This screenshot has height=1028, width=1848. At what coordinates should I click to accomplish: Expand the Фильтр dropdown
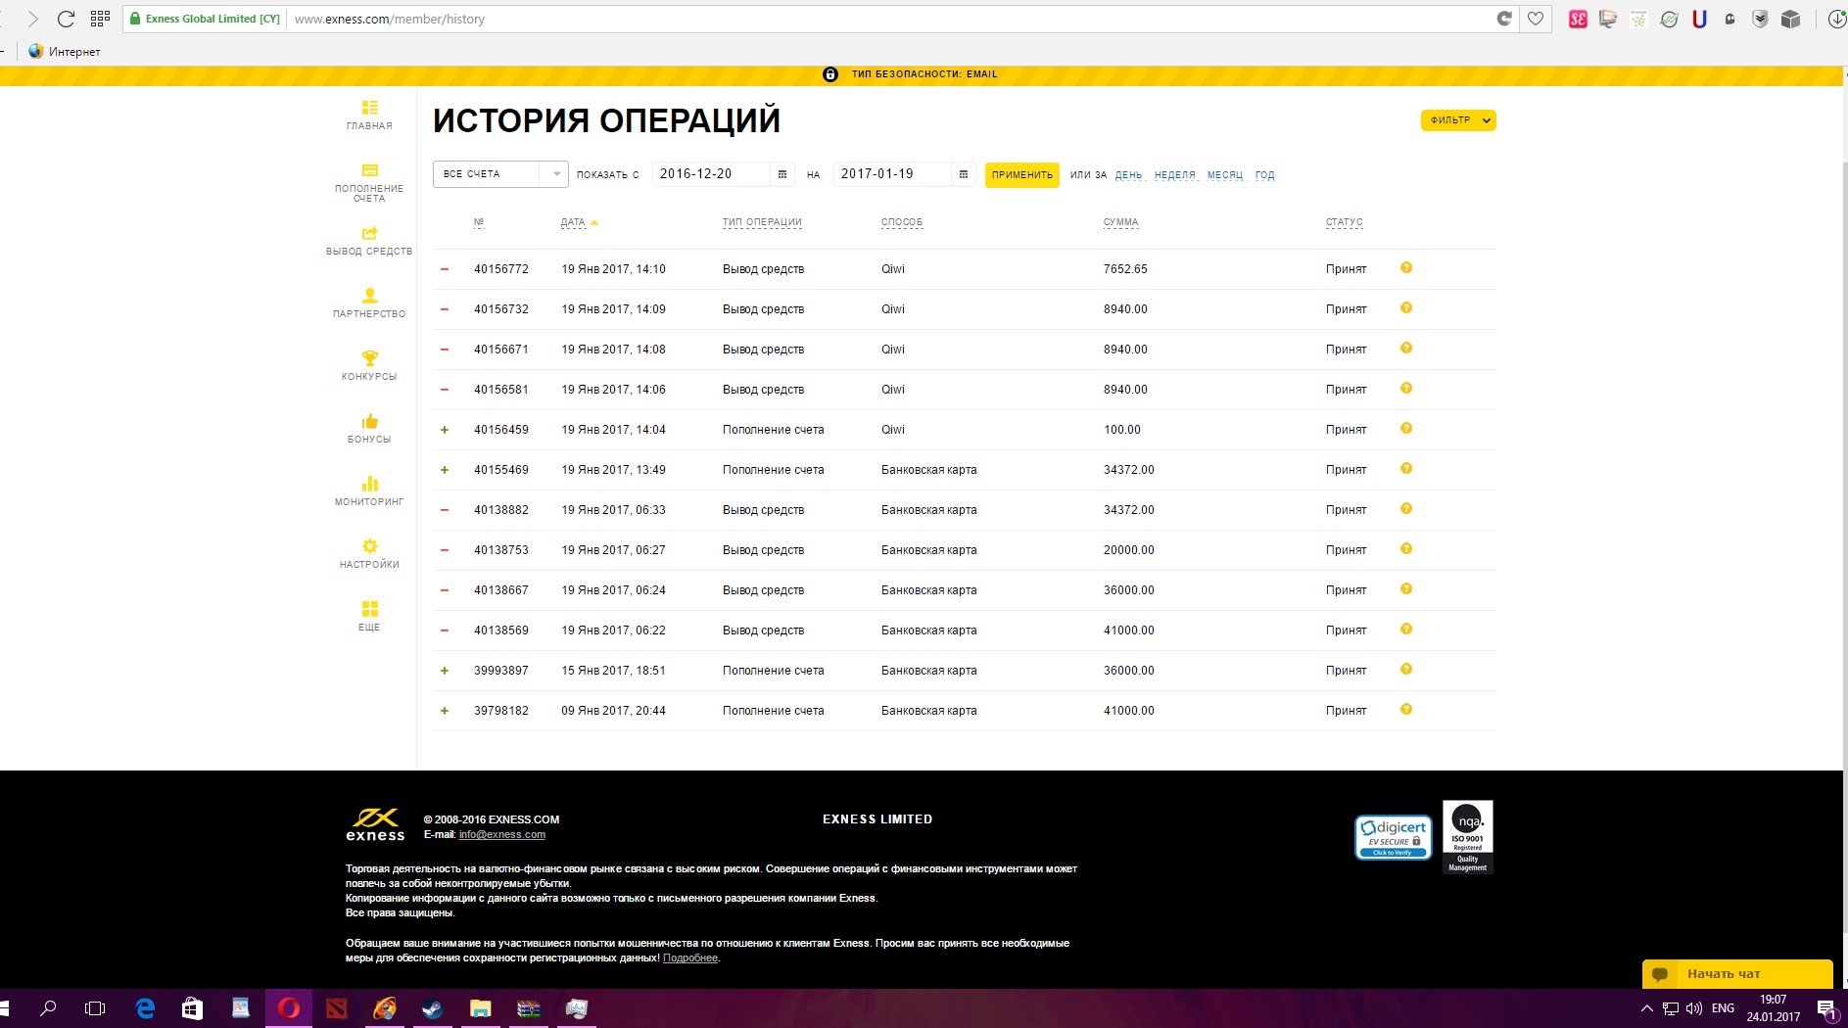(1458, 120)
